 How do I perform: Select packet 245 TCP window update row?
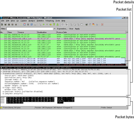(63, 65)
